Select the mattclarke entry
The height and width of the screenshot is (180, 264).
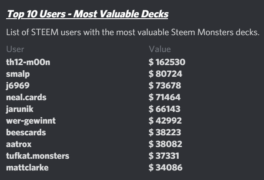tap(27, 167)
